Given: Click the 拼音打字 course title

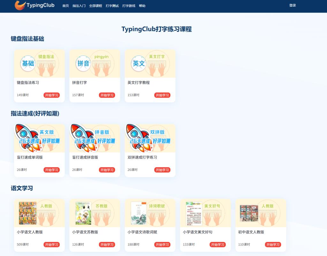Looking at the screenshot, I should click(80, 83).
